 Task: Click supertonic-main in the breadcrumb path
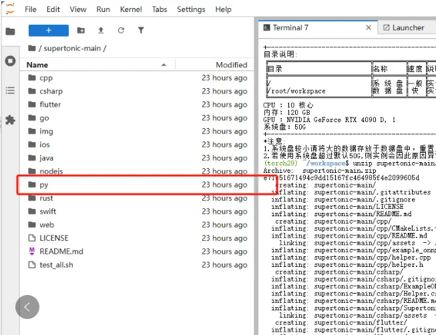coord(72,48)
